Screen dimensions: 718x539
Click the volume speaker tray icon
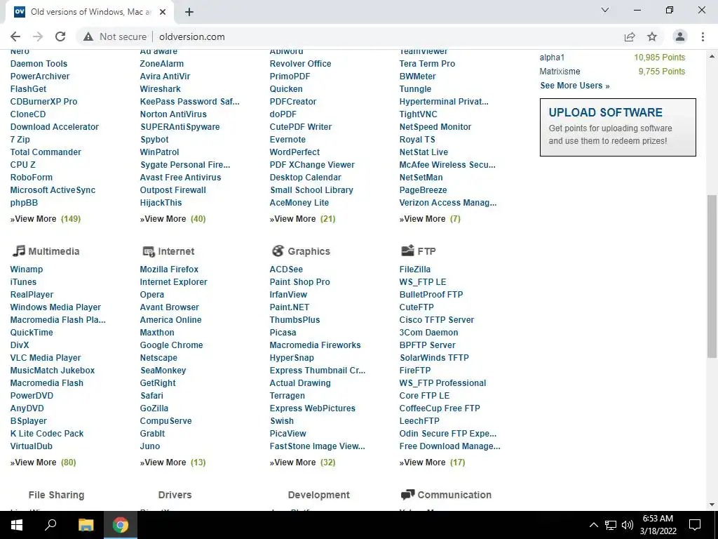(x=628, y=525)
